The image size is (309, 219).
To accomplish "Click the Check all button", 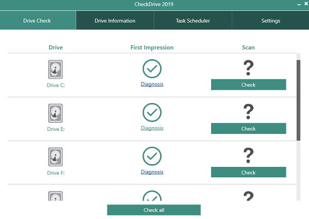I will pyautogui.click(x=154, y=210).
